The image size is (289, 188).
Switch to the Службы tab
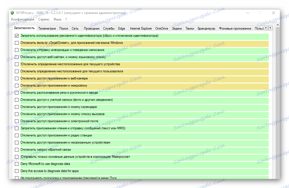coord(109,28)
